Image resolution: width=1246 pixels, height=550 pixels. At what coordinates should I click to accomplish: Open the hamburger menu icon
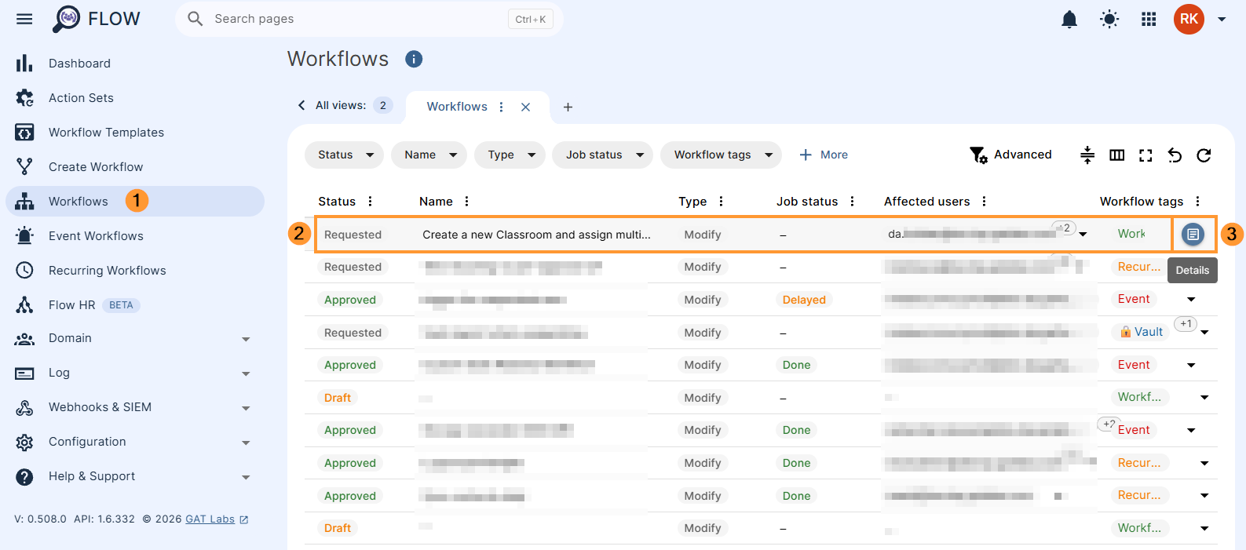point(24,19)
